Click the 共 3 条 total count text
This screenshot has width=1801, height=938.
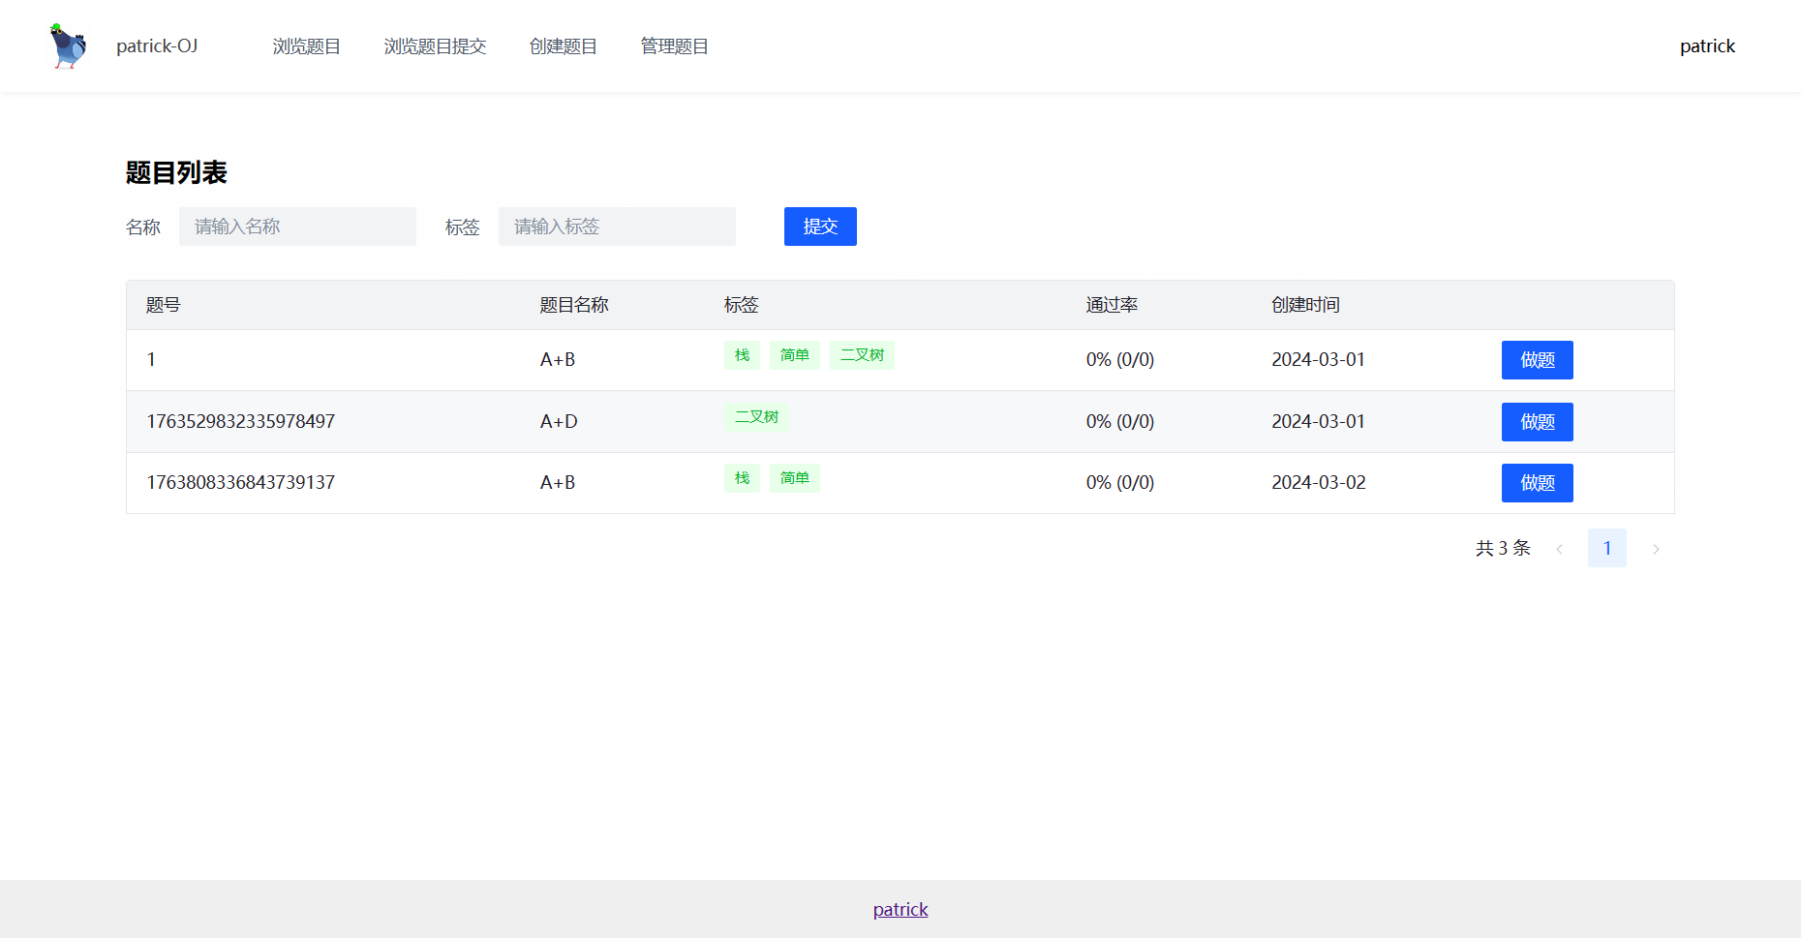(1503, 548)
